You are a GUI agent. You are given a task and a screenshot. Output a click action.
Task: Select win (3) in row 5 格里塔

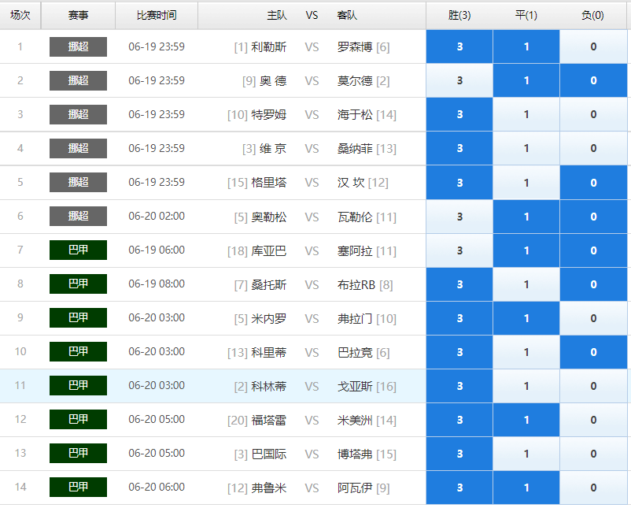tap(459, 183)
